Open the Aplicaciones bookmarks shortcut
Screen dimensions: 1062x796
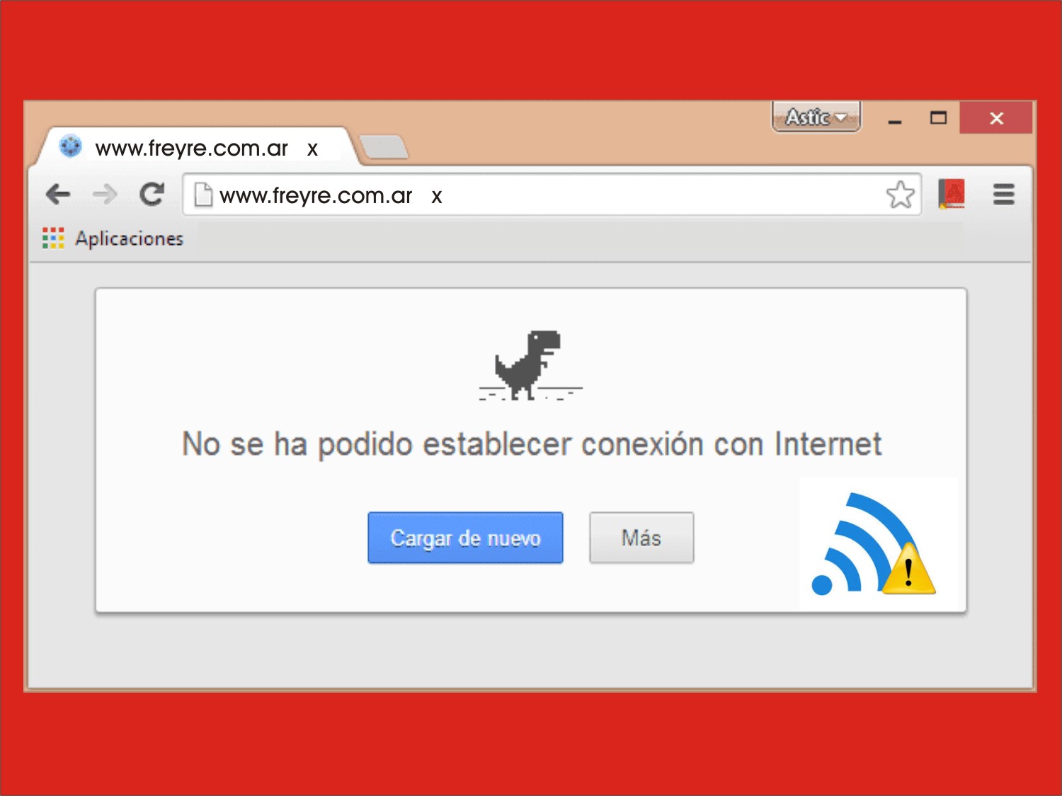[113, 239]
